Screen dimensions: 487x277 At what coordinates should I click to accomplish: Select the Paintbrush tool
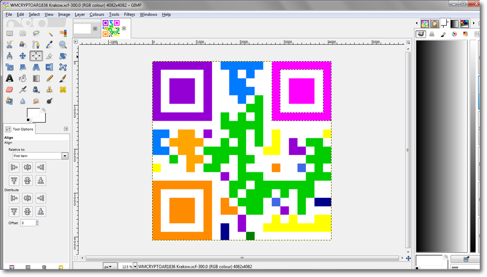coord(63,78)
